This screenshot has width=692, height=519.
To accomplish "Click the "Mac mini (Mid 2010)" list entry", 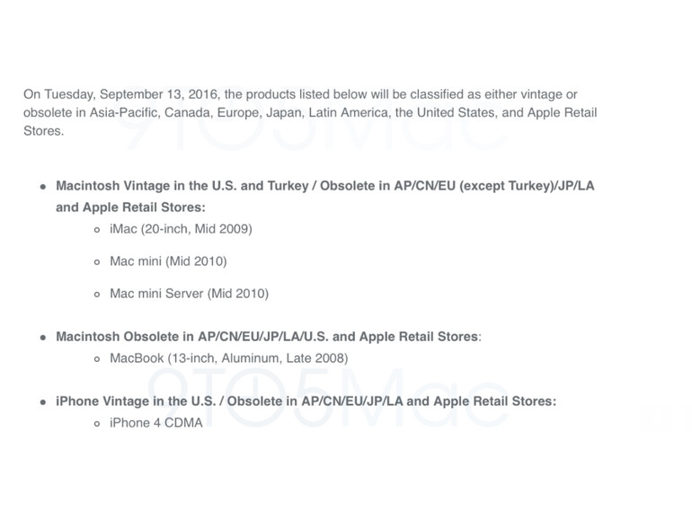I will 168,261.
